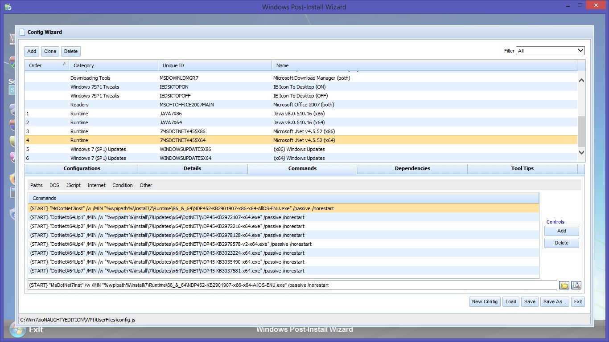Click the Save button
609x342 pixels.
click(530, 301)
